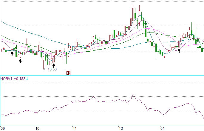204x131 pixels.
Task: Select the '10 month axis label
Action: (x=37, y=129)
